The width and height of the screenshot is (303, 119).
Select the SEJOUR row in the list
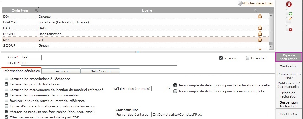pos(135,45)
